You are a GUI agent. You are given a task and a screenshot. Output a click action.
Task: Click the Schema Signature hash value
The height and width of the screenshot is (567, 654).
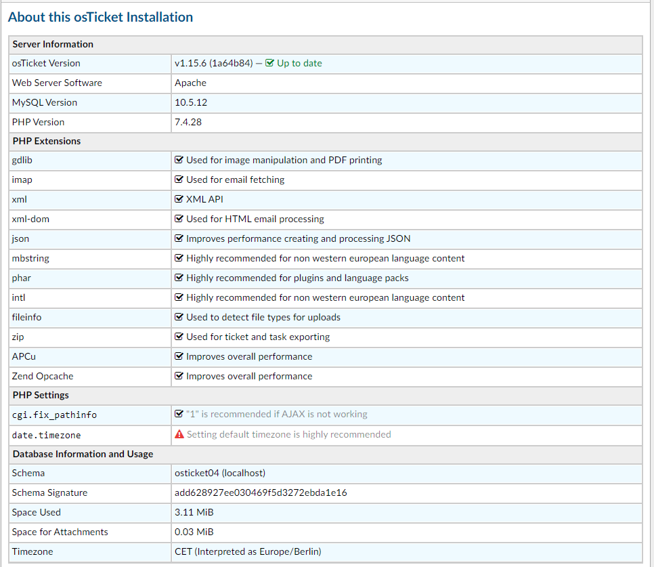coord(261,492)
